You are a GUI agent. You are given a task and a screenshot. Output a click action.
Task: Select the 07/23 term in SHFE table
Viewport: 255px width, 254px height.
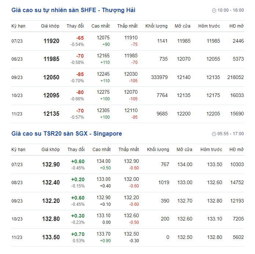click(17, 41)
